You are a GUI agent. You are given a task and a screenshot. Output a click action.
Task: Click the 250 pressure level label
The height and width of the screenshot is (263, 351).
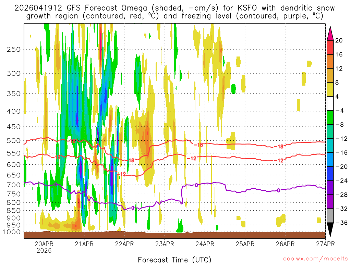tap(14, 49)
